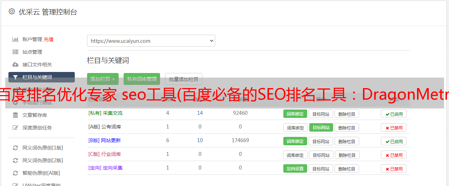Screen dimensions: 449x186
Task: Click the column name [私有] 采集交流
Action: coord(105,113)
